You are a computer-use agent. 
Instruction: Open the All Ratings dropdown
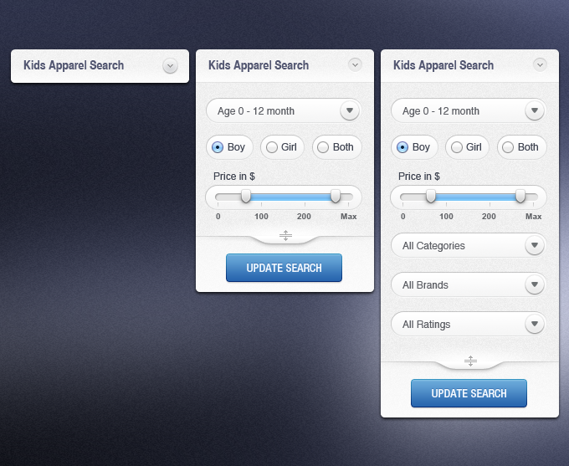coord(468,324)
